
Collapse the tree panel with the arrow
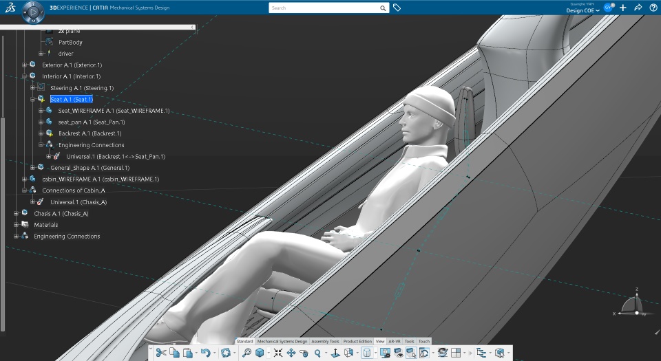(192, 27)
